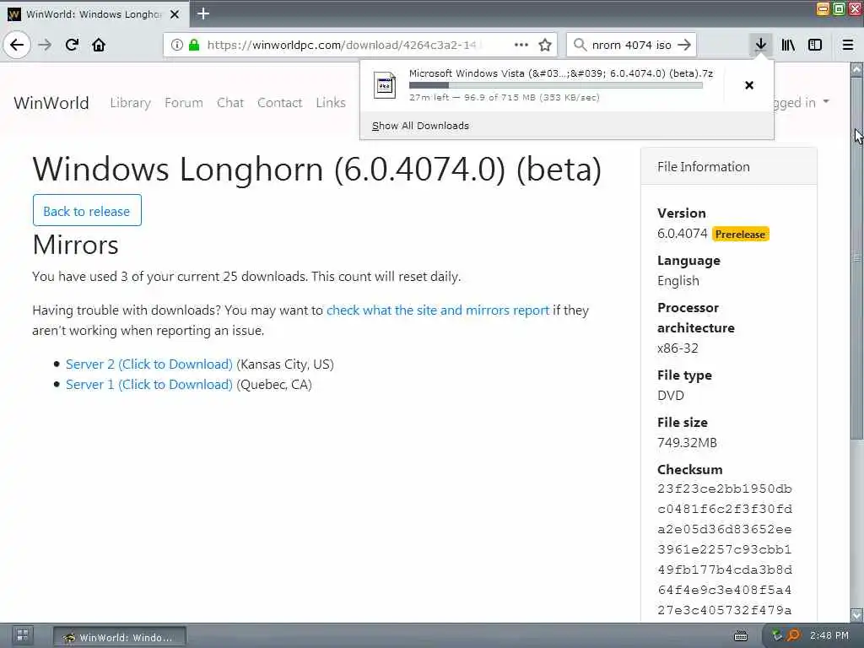Click the 749.32MB file size value

click(687, 442)
